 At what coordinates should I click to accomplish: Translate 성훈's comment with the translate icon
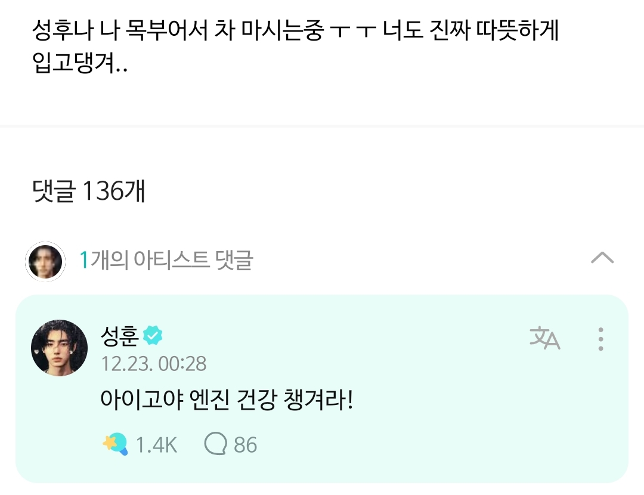coord(544,339)
